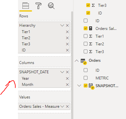
Task: Remove Year from SNAPSHOT_DATE columns
Action: coord(67,78)
